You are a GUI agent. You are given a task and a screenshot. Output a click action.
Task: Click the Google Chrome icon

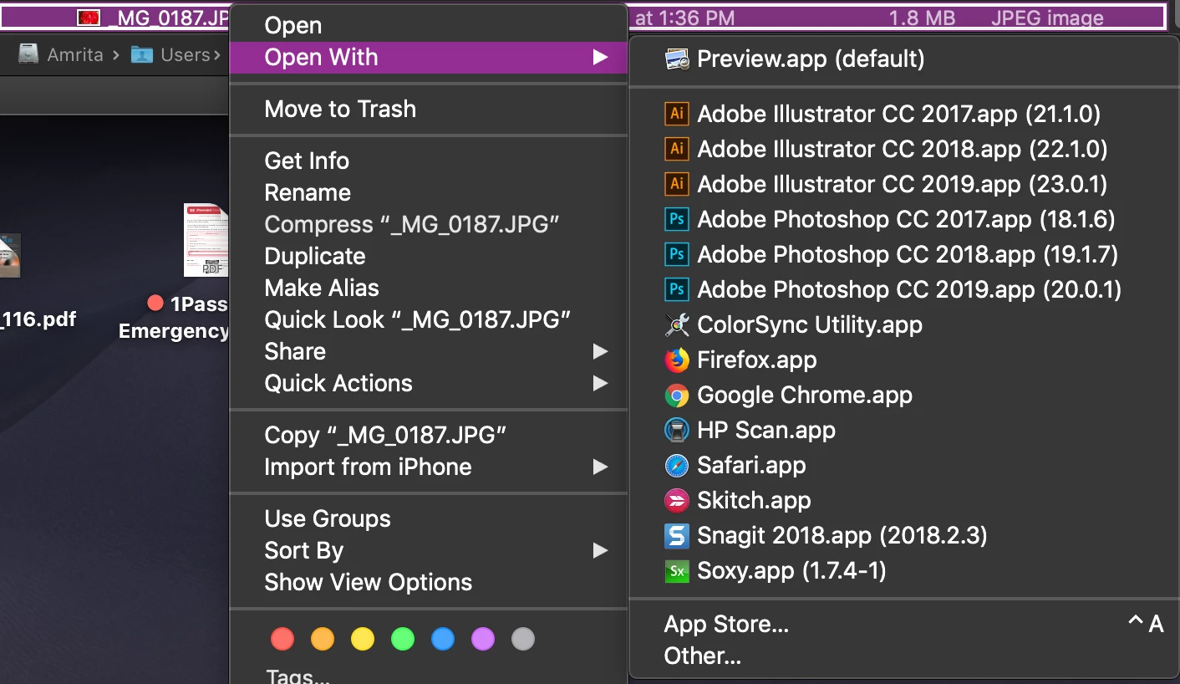[677, 395]
